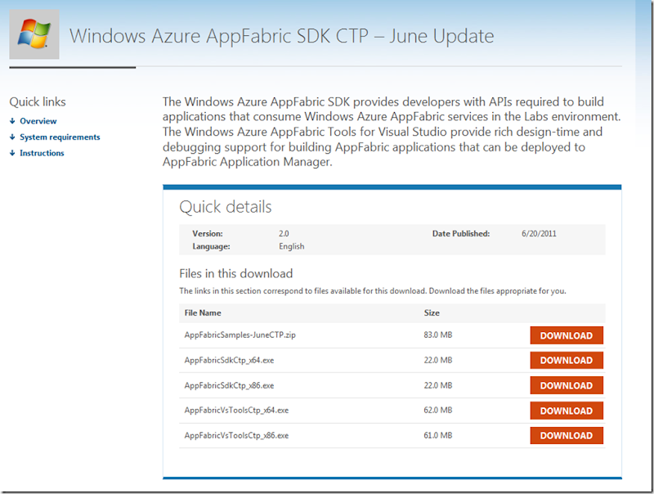The height and width of the screenshot is (494, 654).
Task: Click the Quick links sidebar heading
Action: point(38,101)
